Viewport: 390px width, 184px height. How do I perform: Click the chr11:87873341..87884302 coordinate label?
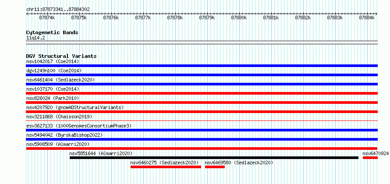[x=58, y=10]
